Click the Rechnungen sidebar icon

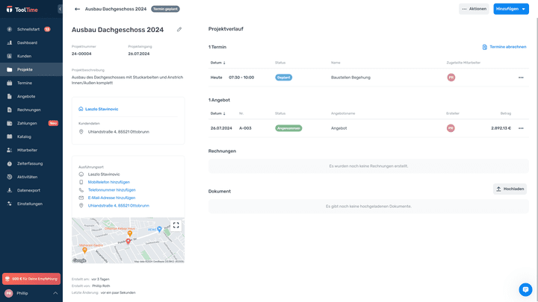pyautogui.click(x=9, y=110)
